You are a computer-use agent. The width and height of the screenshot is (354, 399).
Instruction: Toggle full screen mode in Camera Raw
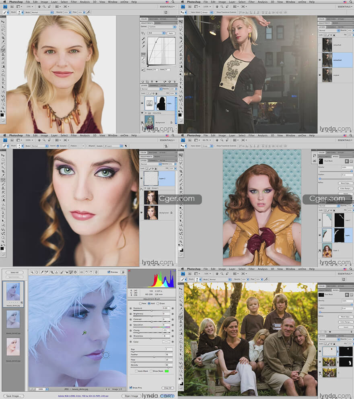pos(123,272)
